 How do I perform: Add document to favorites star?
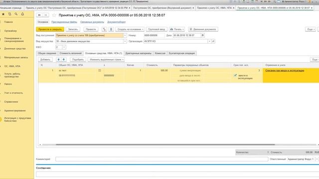coord(54,15)
